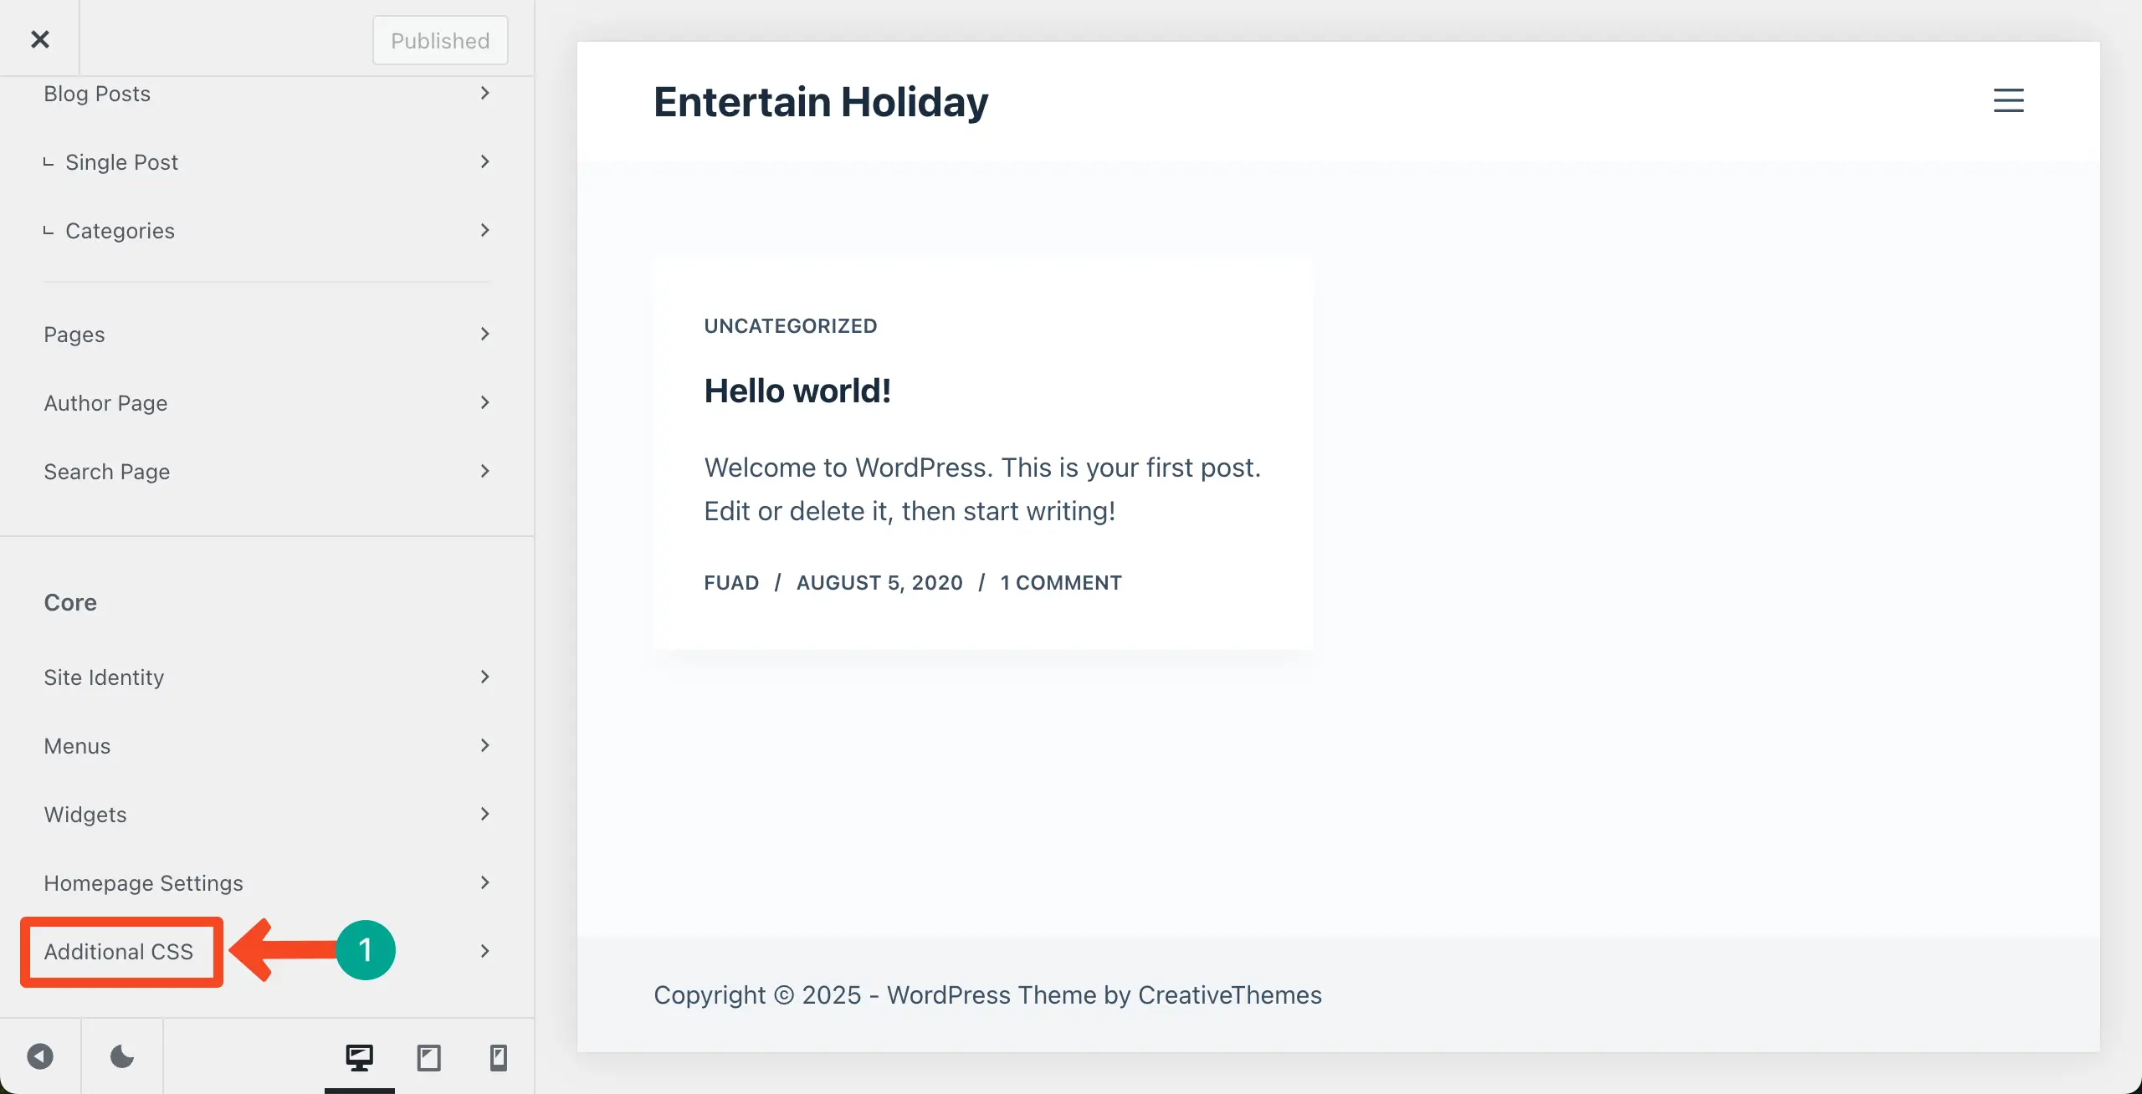Viewport: 2142px width, 1094px height.
Task: Switch preview to desktop view
Action: click(359, 1056)
